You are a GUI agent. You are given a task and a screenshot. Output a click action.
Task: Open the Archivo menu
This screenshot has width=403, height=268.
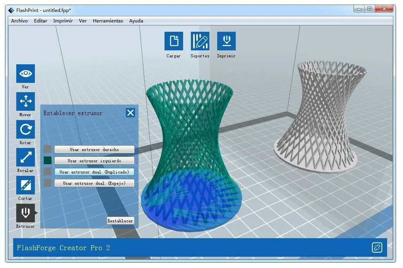pos(19,21)
